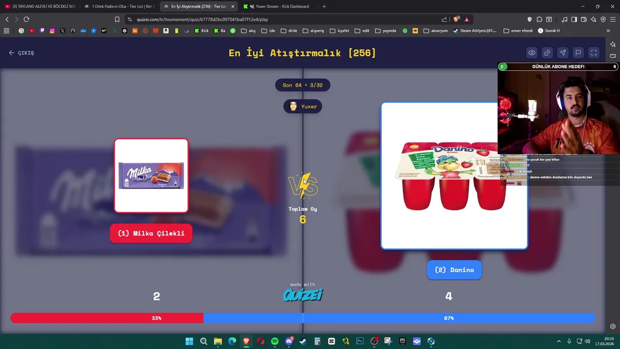
Task: Open Brave Rewards triangle icon
Action: pyautogui.click(x=466, y=19)
